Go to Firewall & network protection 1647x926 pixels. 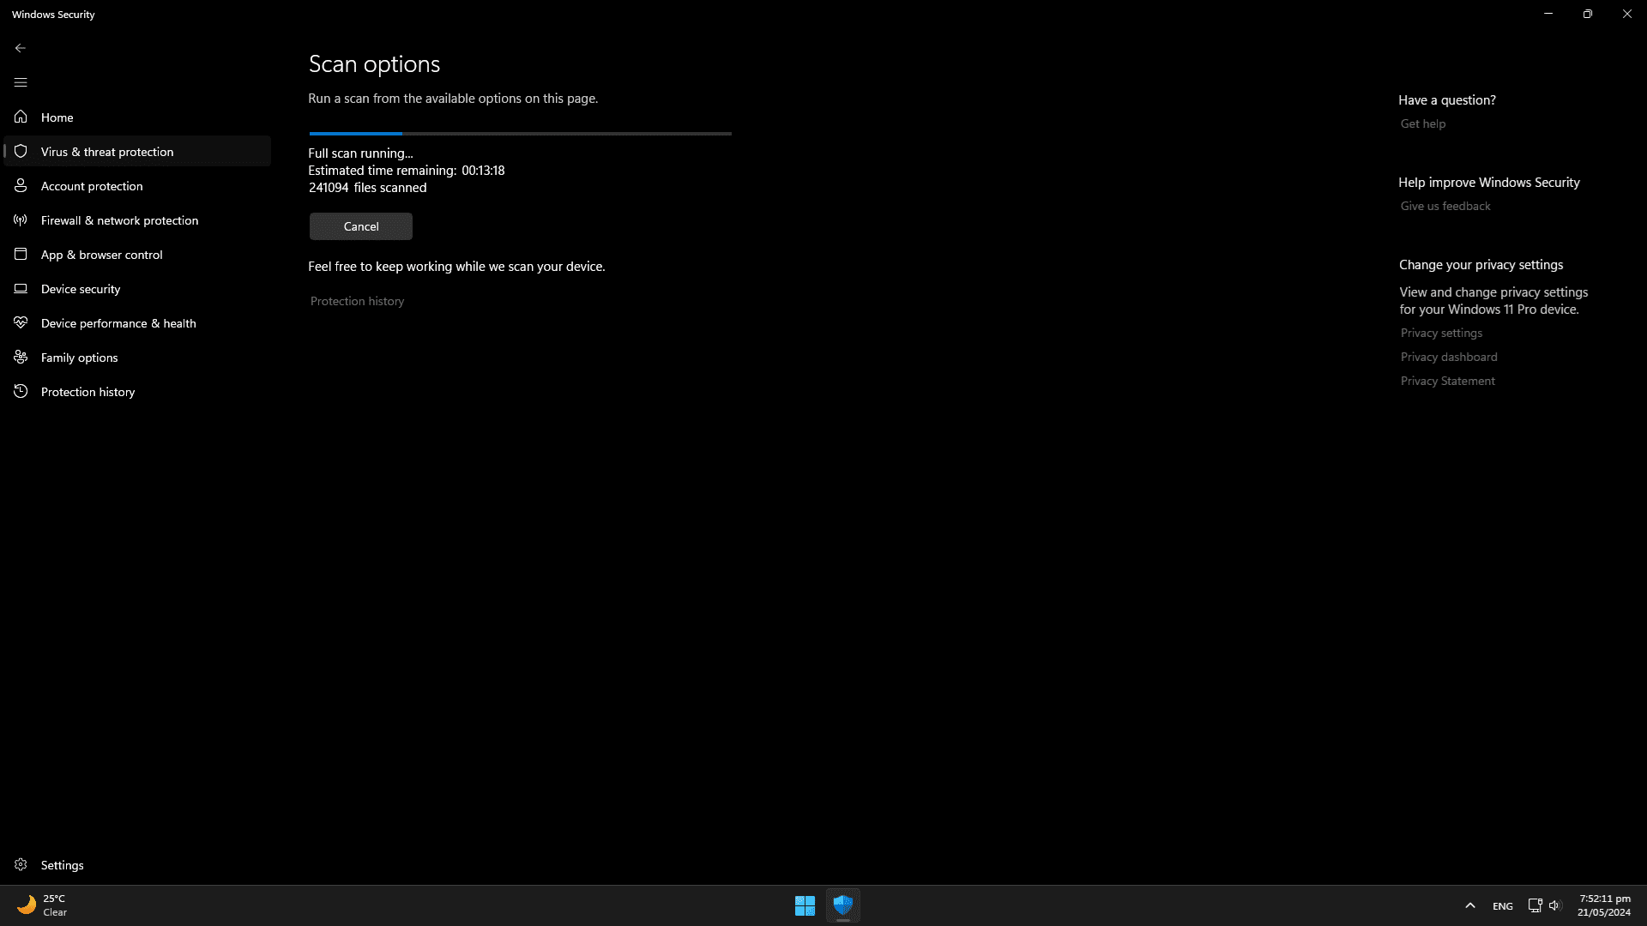click(137, 219)
